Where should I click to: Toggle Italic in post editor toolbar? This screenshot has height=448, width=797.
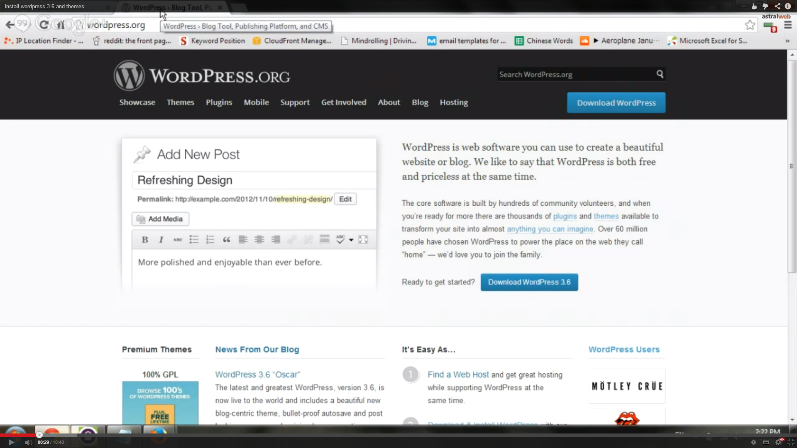(161, 240)
